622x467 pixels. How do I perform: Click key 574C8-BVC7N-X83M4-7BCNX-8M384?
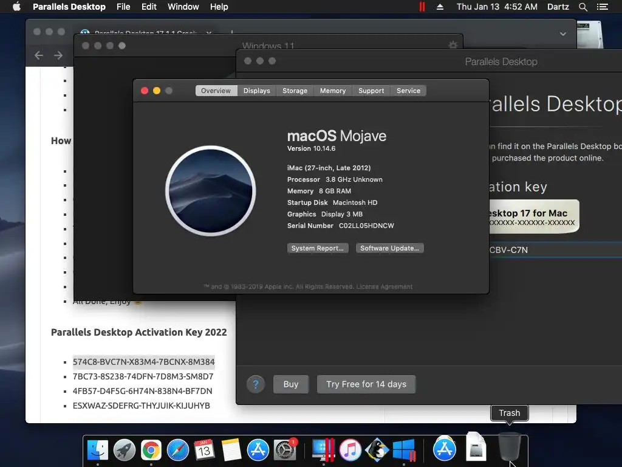click(143, 362)
